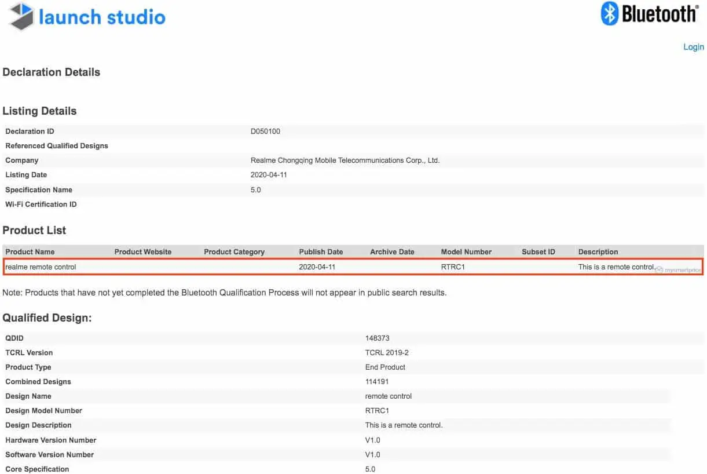Select the declaration ID value D050100
Image resolution: width=707 pixels, height=474 pixels.
[265, 132]
